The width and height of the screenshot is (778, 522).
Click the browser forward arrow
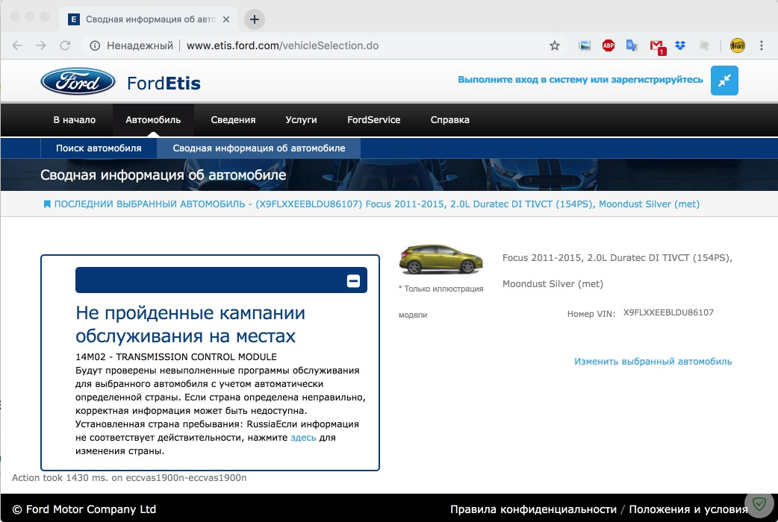pyautogui.click(x=41, y=45)
